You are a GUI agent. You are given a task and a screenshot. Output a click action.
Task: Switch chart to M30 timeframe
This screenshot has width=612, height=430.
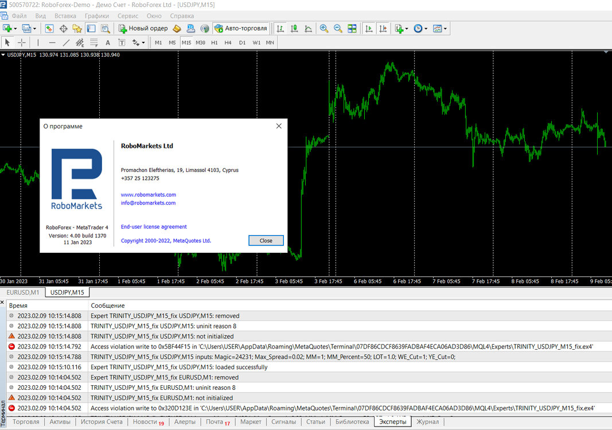coord(200,42)
